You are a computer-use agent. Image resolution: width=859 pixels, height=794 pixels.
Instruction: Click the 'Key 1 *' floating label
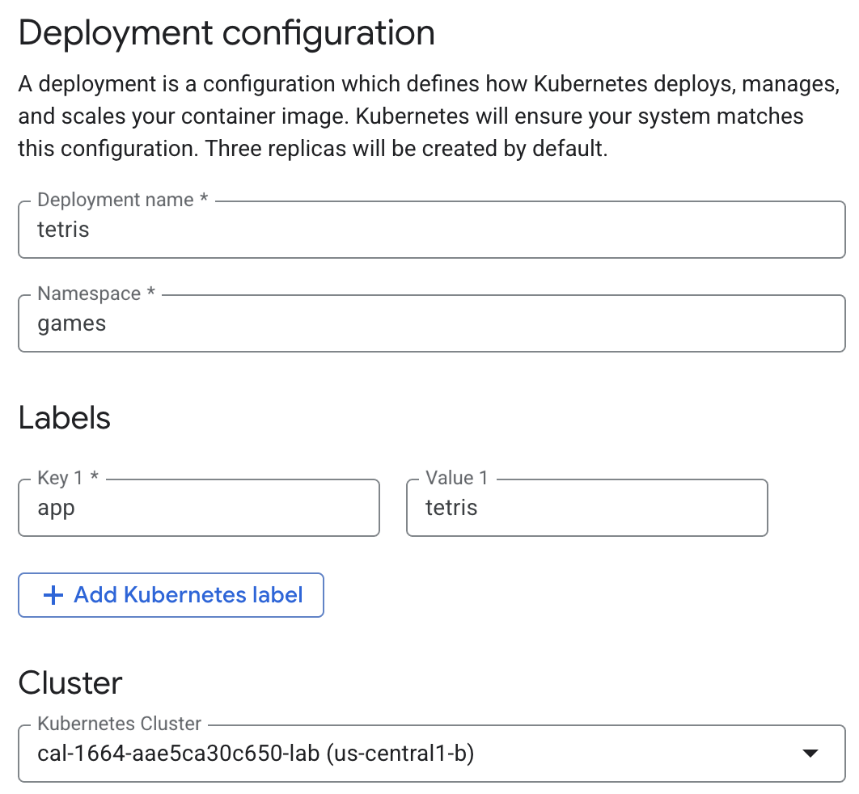(x=68, y=478)
